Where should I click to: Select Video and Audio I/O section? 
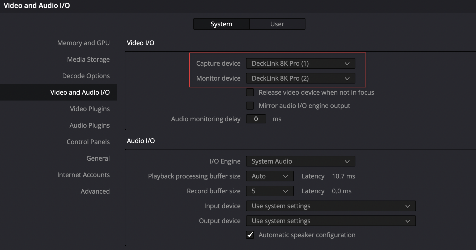pos(58,92)
